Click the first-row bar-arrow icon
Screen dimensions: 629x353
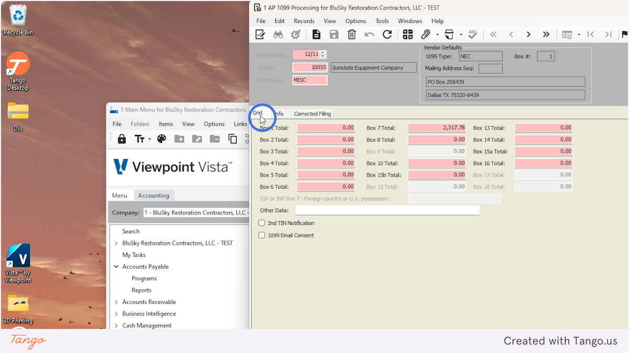coord(591,35)
